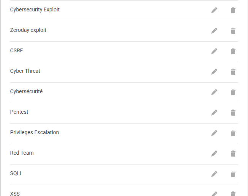The height and width of the screenshot is (196, 248).
Task: Click the Red Team list label
Action: [x=22, y=153]
